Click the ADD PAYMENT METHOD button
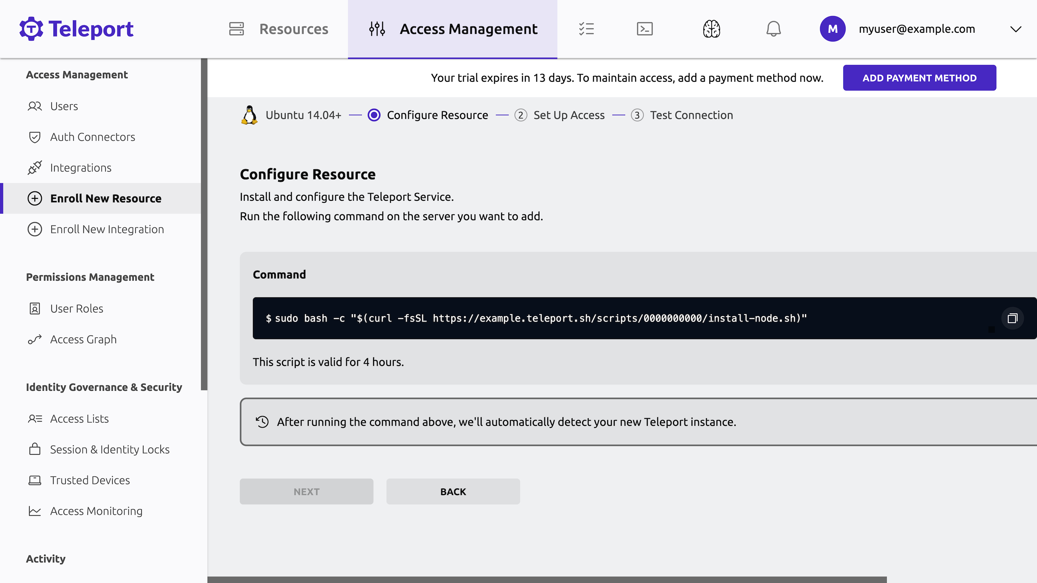The height and width of the screenshot is (583, 1037). [920, 77]
